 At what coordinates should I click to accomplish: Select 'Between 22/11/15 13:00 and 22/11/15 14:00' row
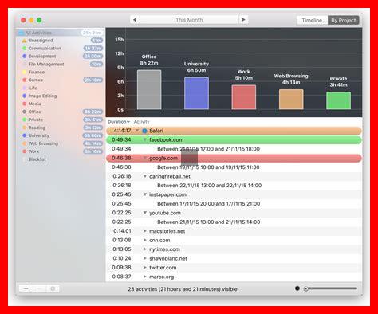click(234, 186)
